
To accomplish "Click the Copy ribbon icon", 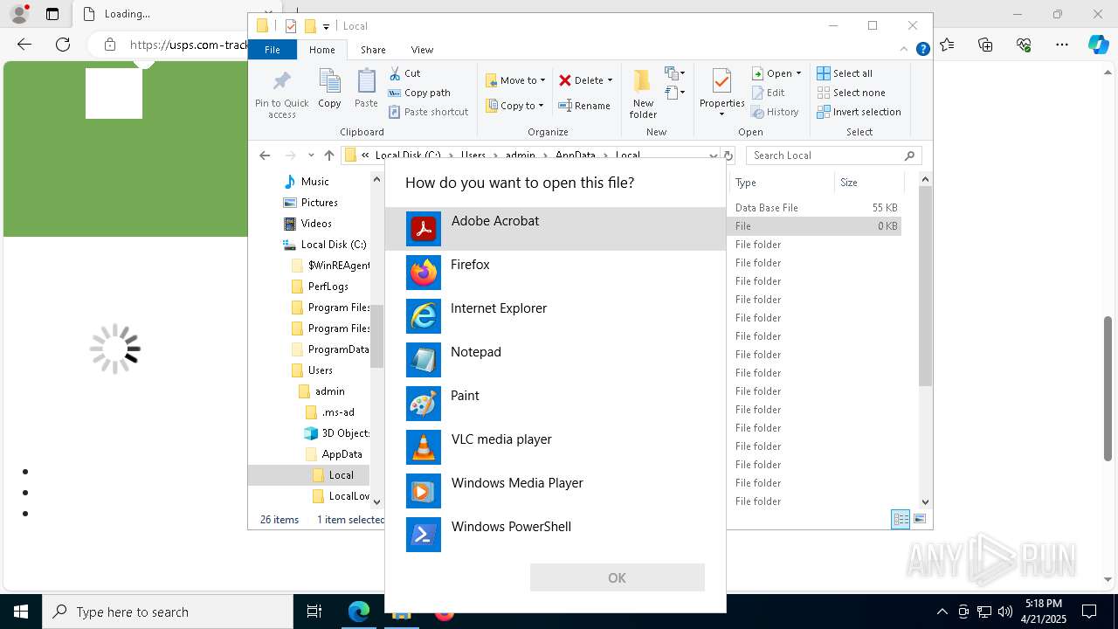I will click(329, 89).
